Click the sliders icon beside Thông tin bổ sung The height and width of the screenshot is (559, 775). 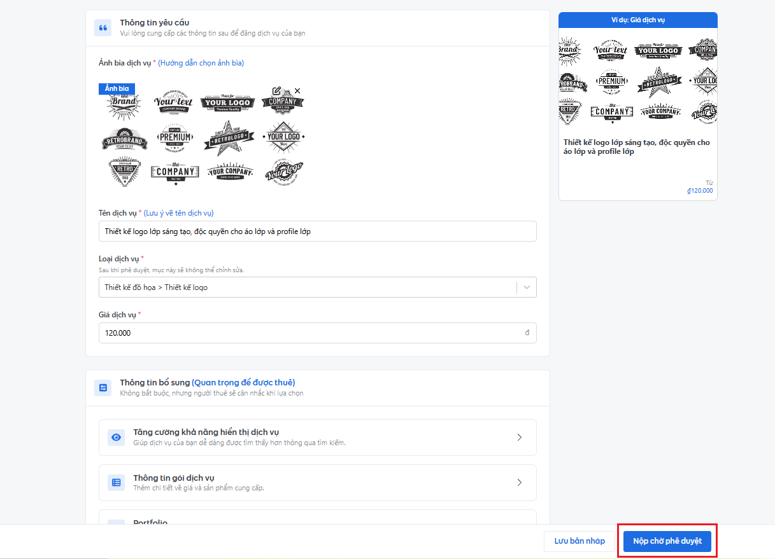pyautogui.click(x=103, y=387)
